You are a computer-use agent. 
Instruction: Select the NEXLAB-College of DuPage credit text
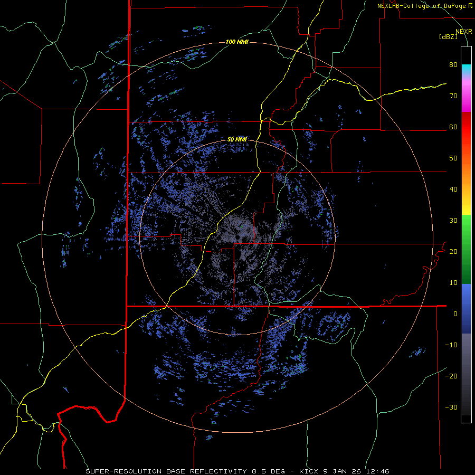click(424, 6)
